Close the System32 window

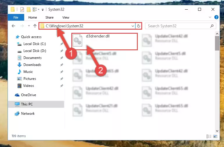tap(213, 9)
